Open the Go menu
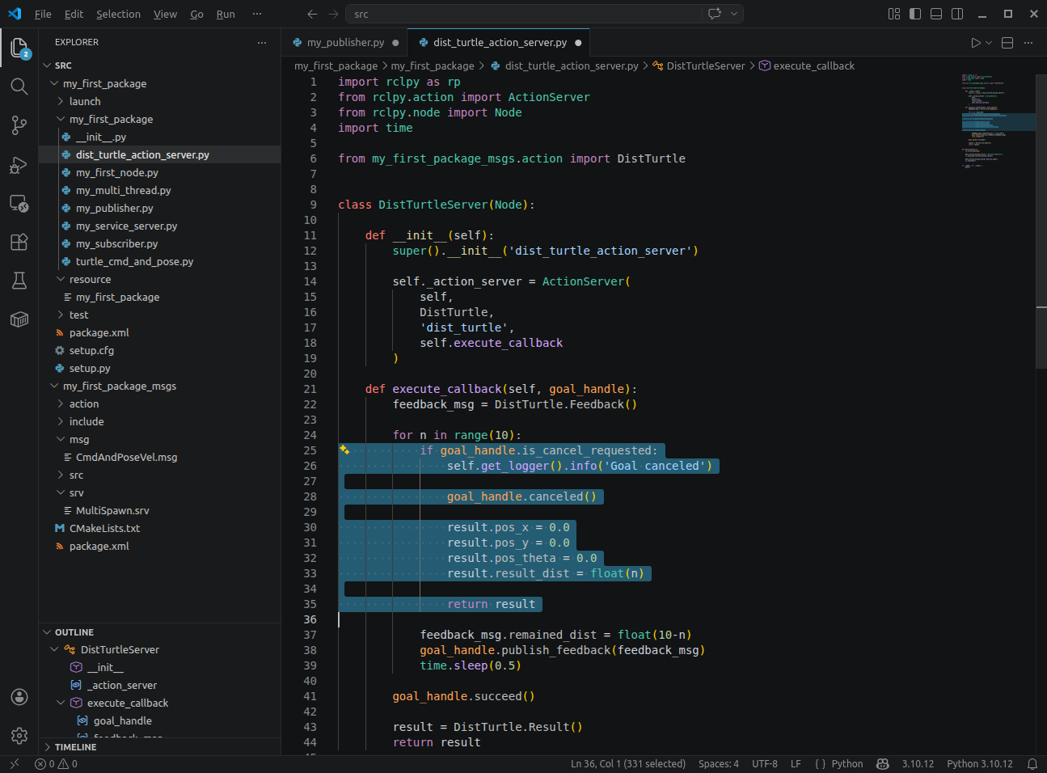The width and height of the screenshot is (1047, 773). click(196, 14)
